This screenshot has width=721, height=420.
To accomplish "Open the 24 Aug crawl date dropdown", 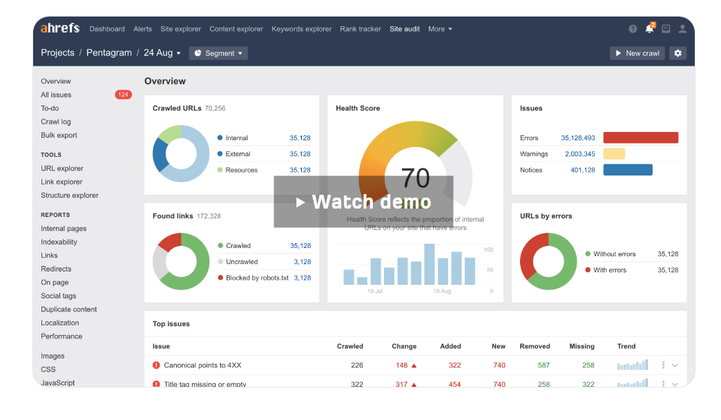I will [x=162, y=53].
